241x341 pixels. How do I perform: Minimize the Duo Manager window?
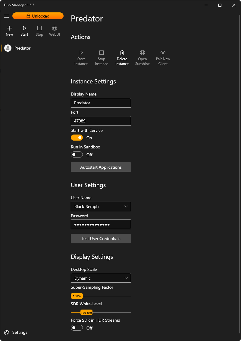206,5
